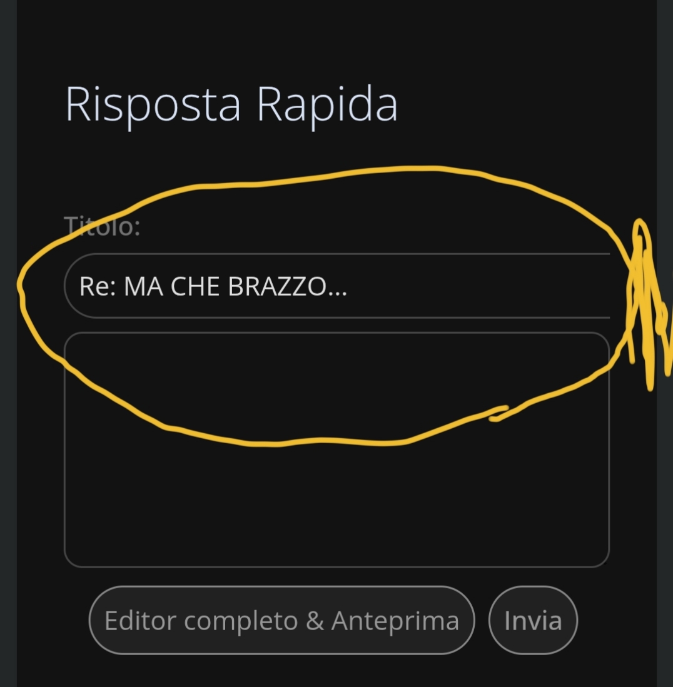Click the word MA in the title field
The width and height of the screenshot is (673, 687).
click(x=143, y=286)
